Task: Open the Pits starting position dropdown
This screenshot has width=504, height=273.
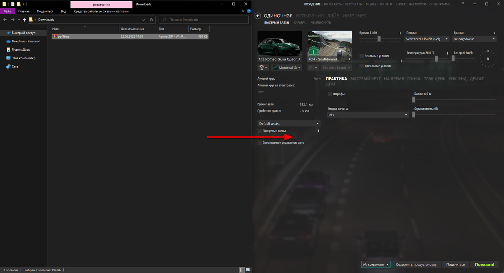Action: 367,114
